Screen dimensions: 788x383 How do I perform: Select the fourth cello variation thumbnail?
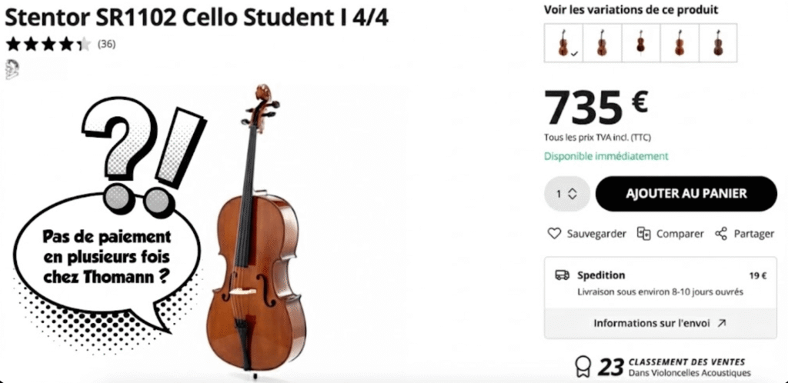pos(679,42)
